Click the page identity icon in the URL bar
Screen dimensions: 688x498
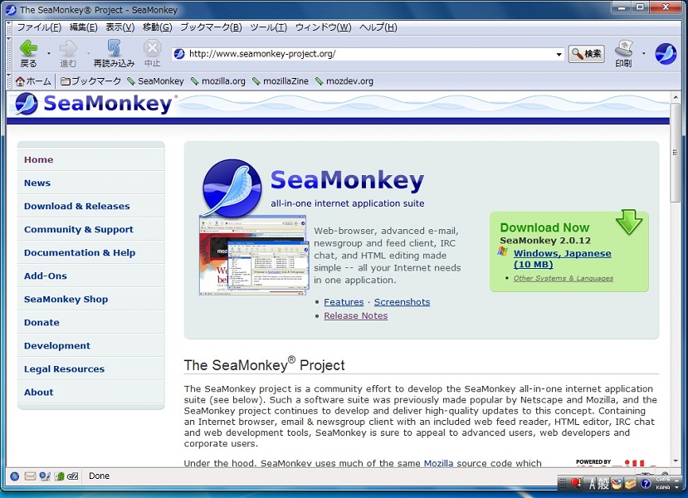179,54
